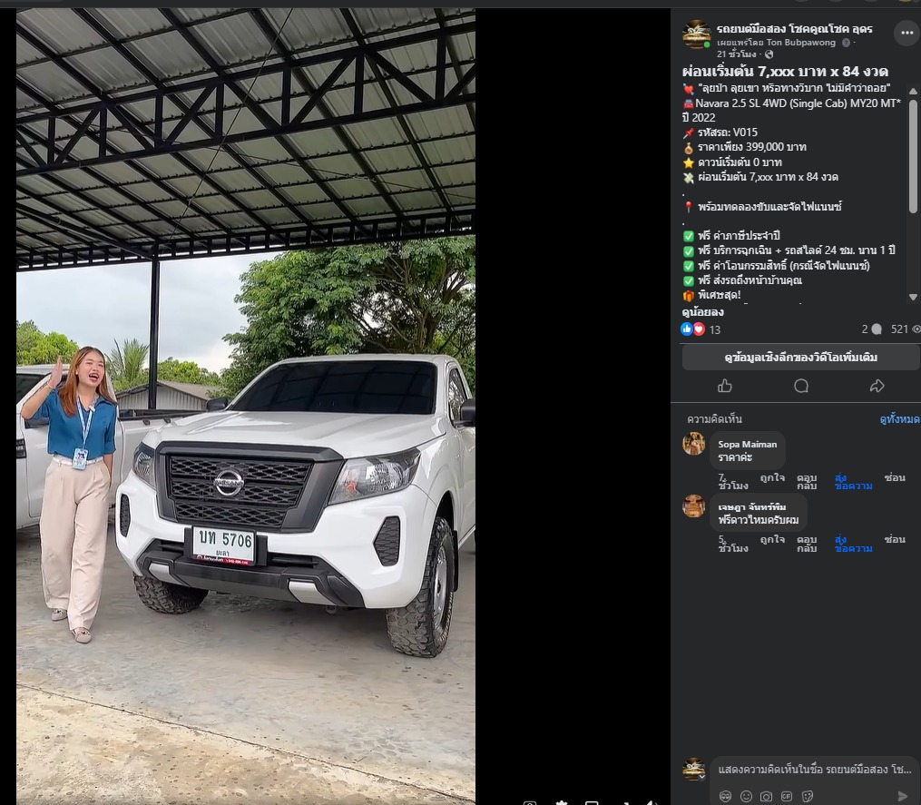Switch commenting identity via avatar chevron
The width and height of the screenshot is (921, 805).
click(702, 777)
